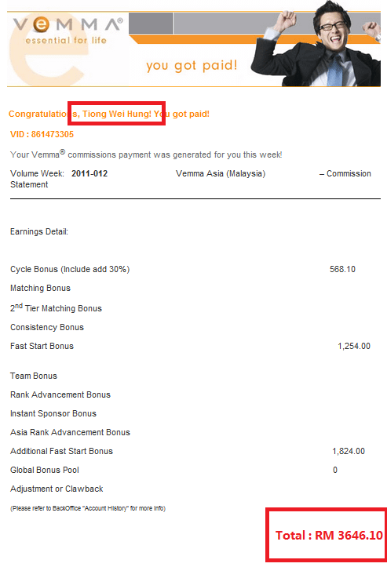Click the 'you got paid!' banner text
Viewport: 387px width, 578px height.
coord(192,65)
